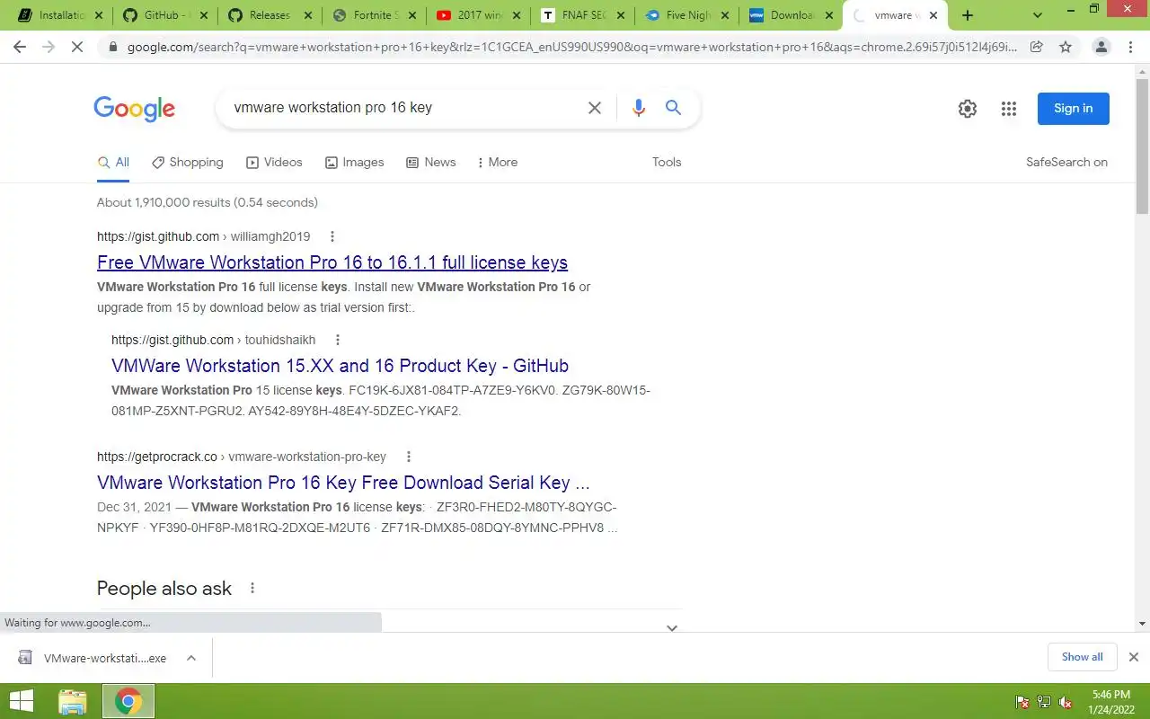The width and height of the screenshot is (1150, 719).
Task: Open options for the williamgh2019 result
Action: 332,236
